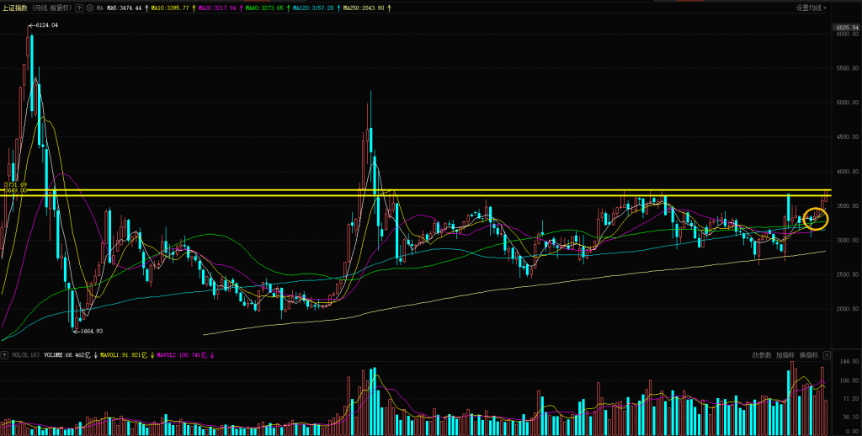
Task: Click the help question mark beside 上证指数
Action: [79, 8]
